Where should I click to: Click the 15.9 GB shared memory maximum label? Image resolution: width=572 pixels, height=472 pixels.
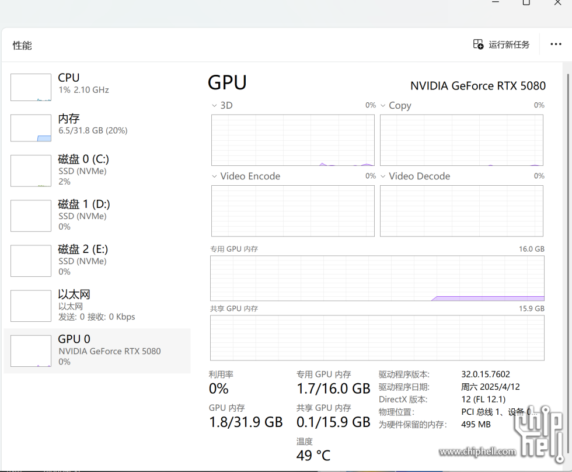click(532, 308)
